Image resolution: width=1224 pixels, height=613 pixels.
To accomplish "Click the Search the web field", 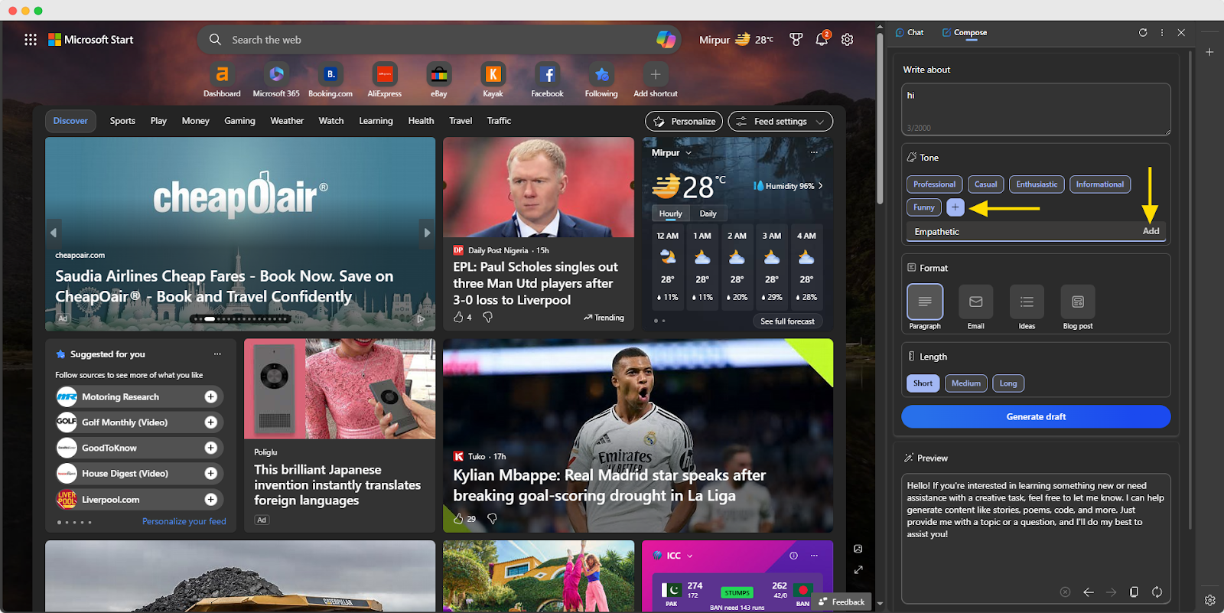I will pyautogui.click(x=440, y=40).
